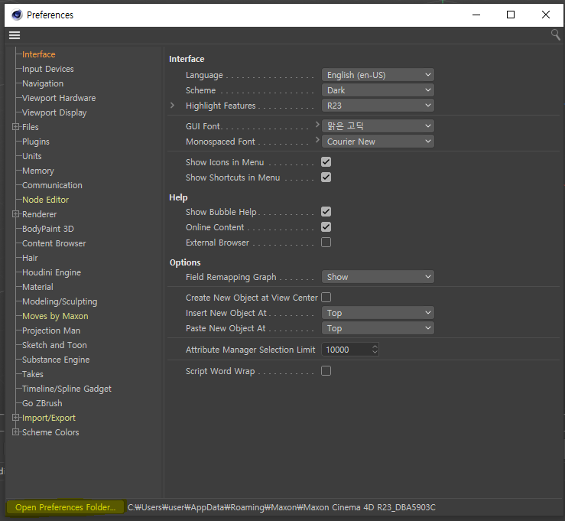565x521 pixels.
Task: Select Material category
Action: tap(37, 287)
